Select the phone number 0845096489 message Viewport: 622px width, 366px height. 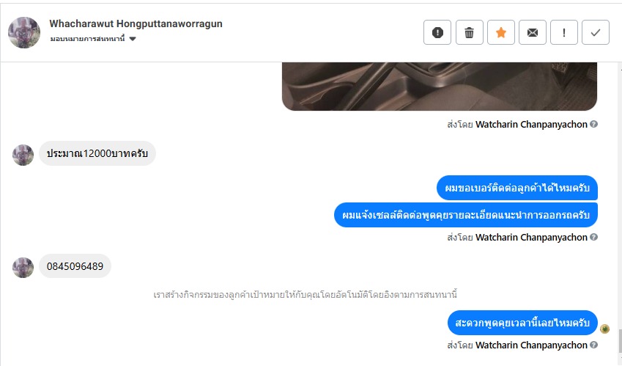pos(75,266)
